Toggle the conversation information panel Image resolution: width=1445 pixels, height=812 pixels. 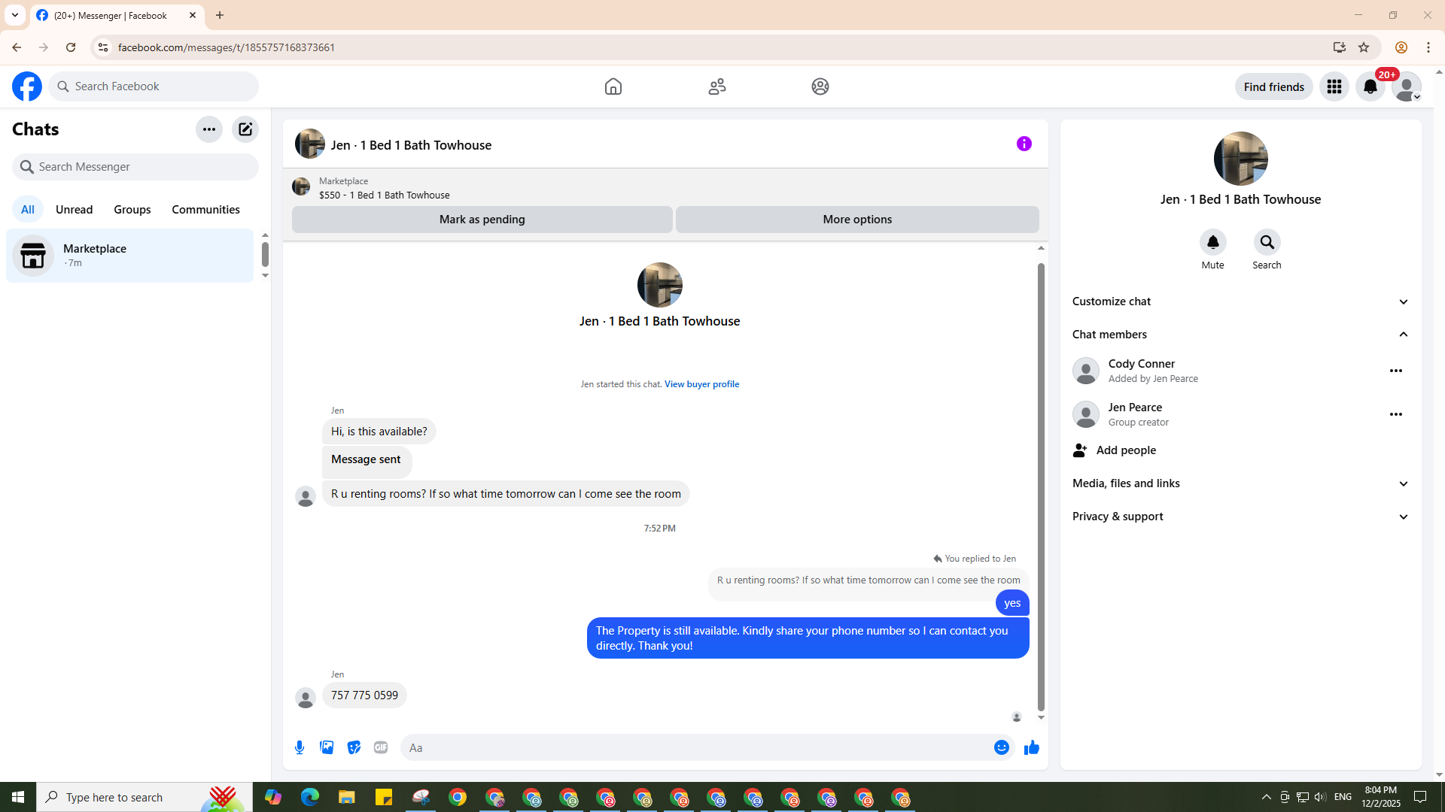(x=1024, y=144)
